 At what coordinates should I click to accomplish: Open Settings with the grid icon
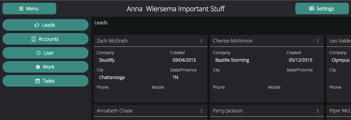tap(322, 9)
